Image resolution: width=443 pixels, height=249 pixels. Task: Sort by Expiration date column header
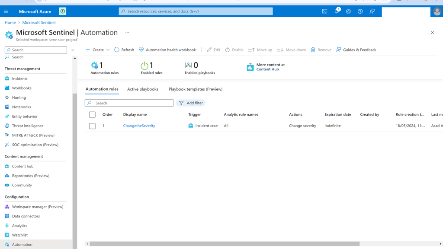point(337,115)
